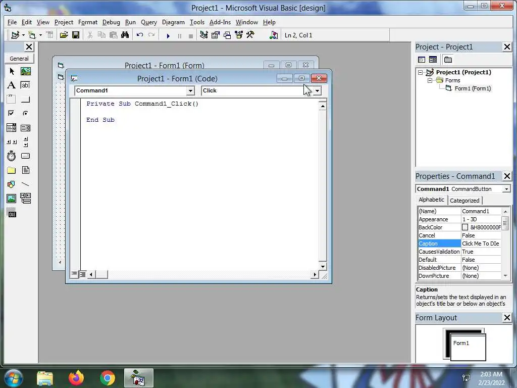Select the Label control tool
The image size is (517, 388).
[12, 85]
